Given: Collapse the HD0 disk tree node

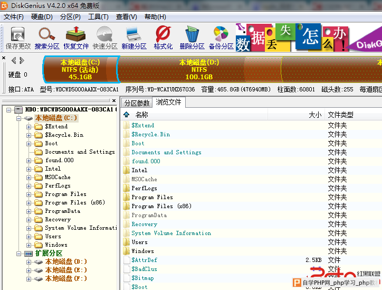Looking at the screenshot, I should [9, 110].
